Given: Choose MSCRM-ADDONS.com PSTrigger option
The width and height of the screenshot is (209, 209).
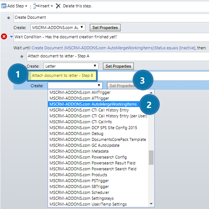Looking at the screenshot, I should tap(98, 181).
